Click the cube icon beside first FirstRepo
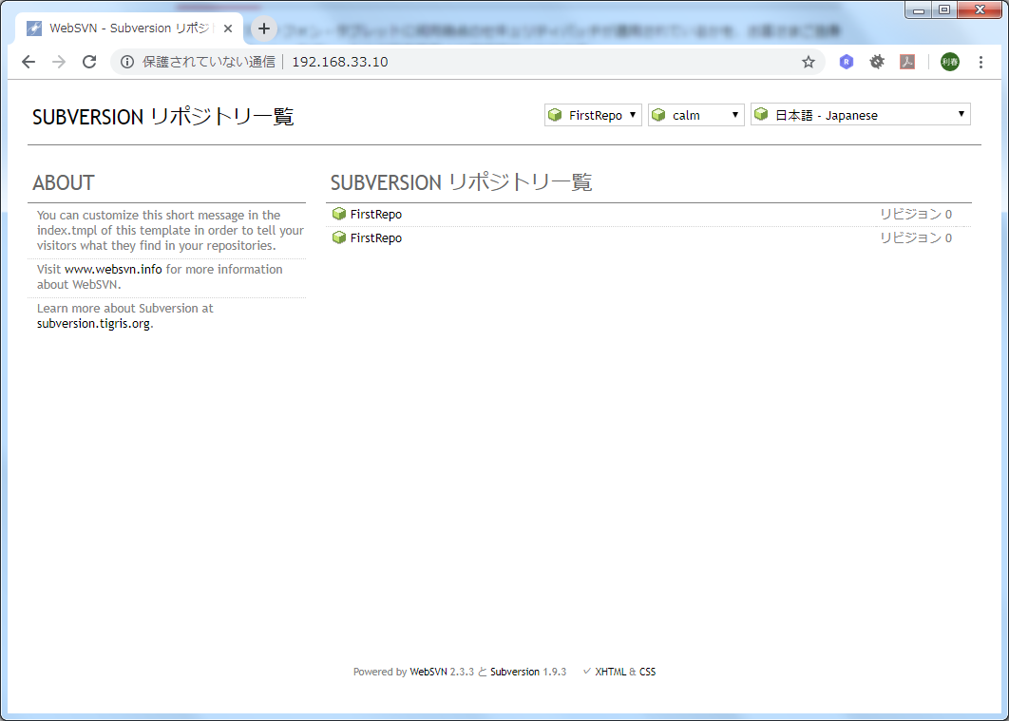1009x721 pixels. (339, 214)
